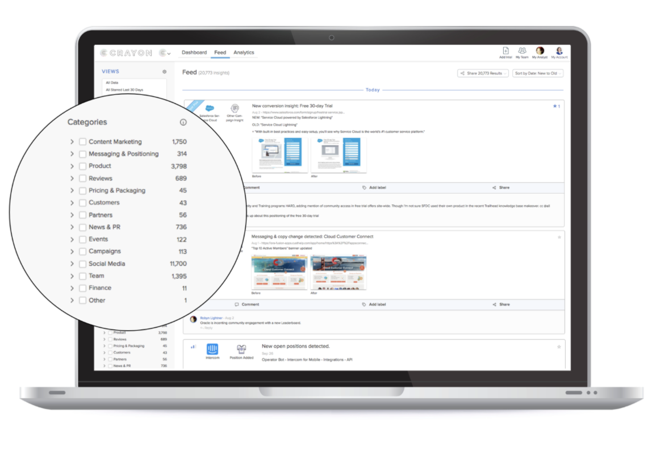This screenshot has height=451, width=669.
Task: Open the Add Intel icon
Action: coord(505,52)
